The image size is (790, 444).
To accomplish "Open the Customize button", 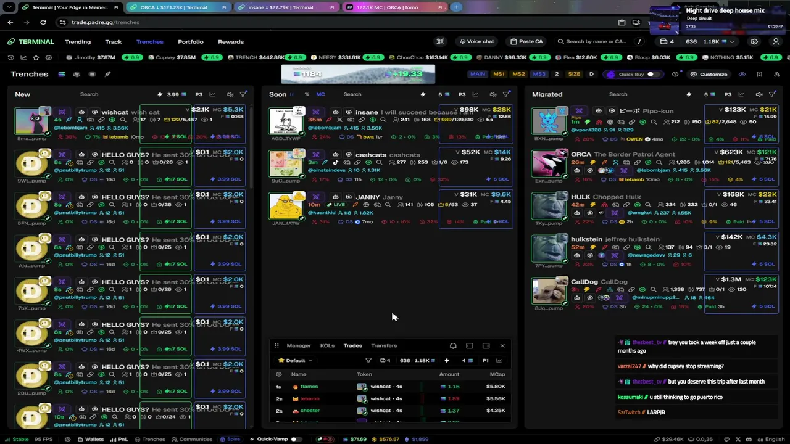I will tap(709, 74).
